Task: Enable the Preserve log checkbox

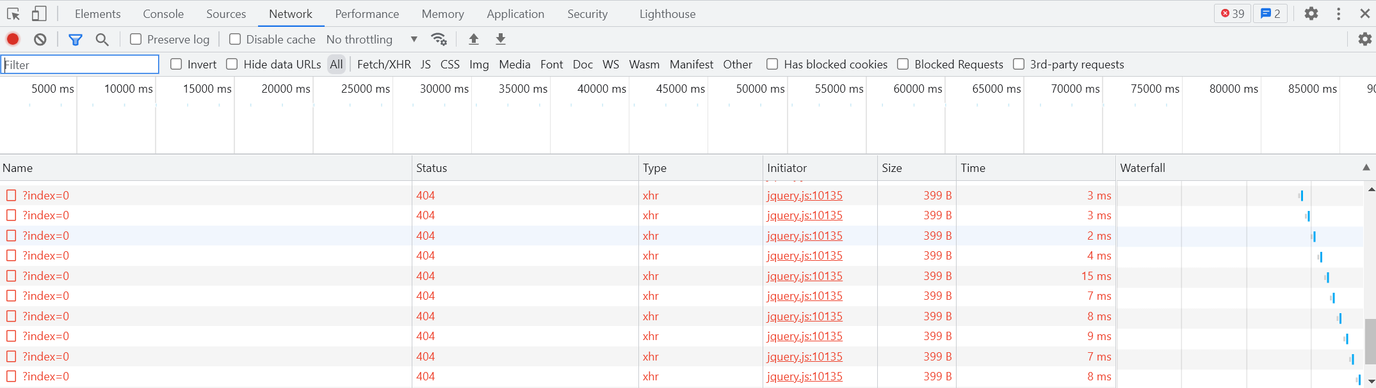Action: point(136,39)
